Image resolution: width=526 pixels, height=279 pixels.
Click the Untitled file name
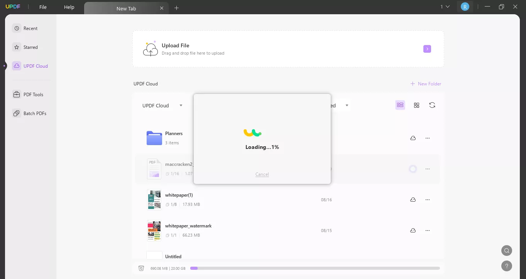coord(173,257)
